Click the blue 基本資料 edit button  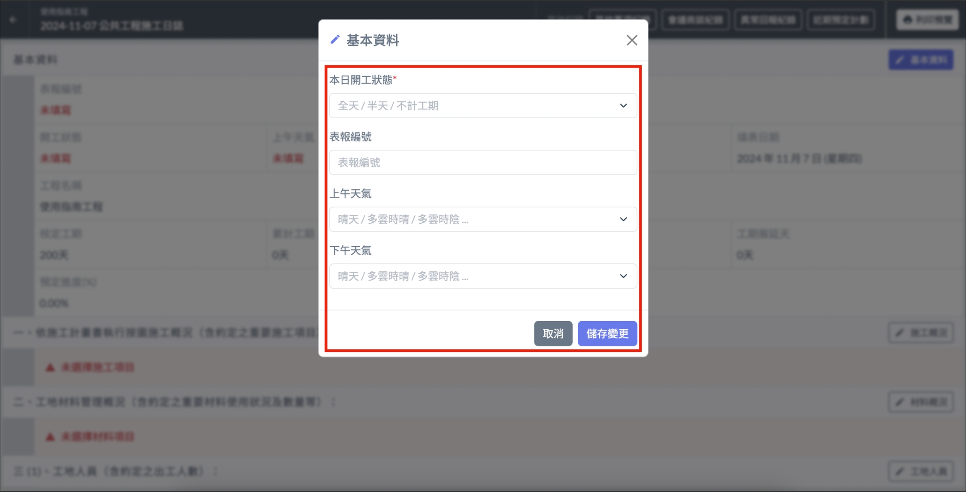pos(921,60)
